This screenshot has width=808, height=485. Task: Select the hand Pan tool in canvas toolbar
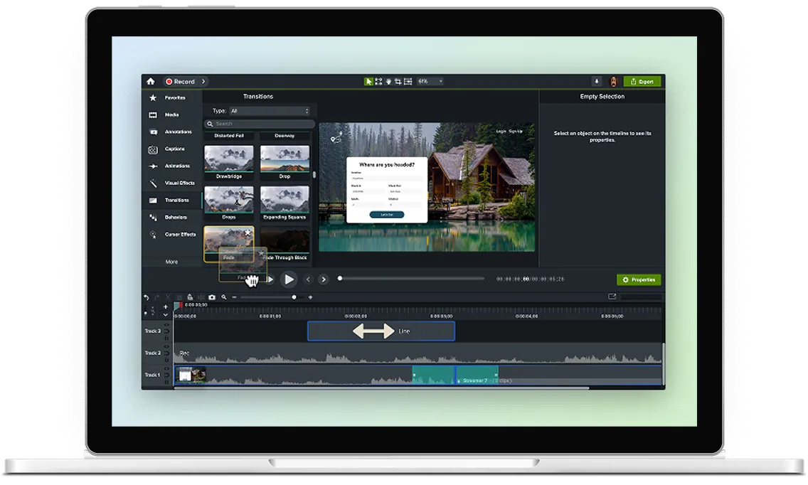tap(388, 82)
